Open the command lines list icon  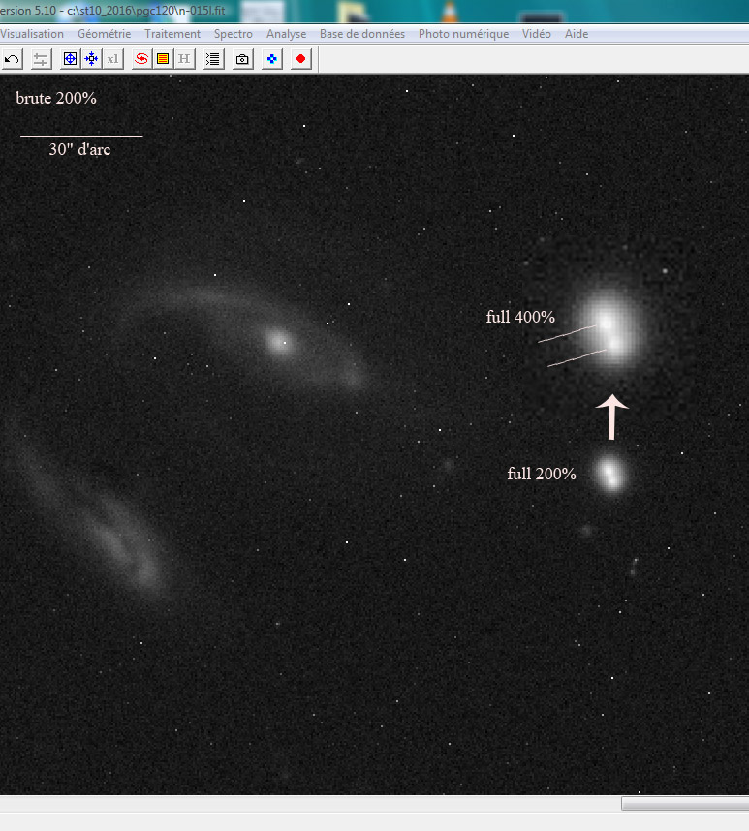[x=213, y=59]
